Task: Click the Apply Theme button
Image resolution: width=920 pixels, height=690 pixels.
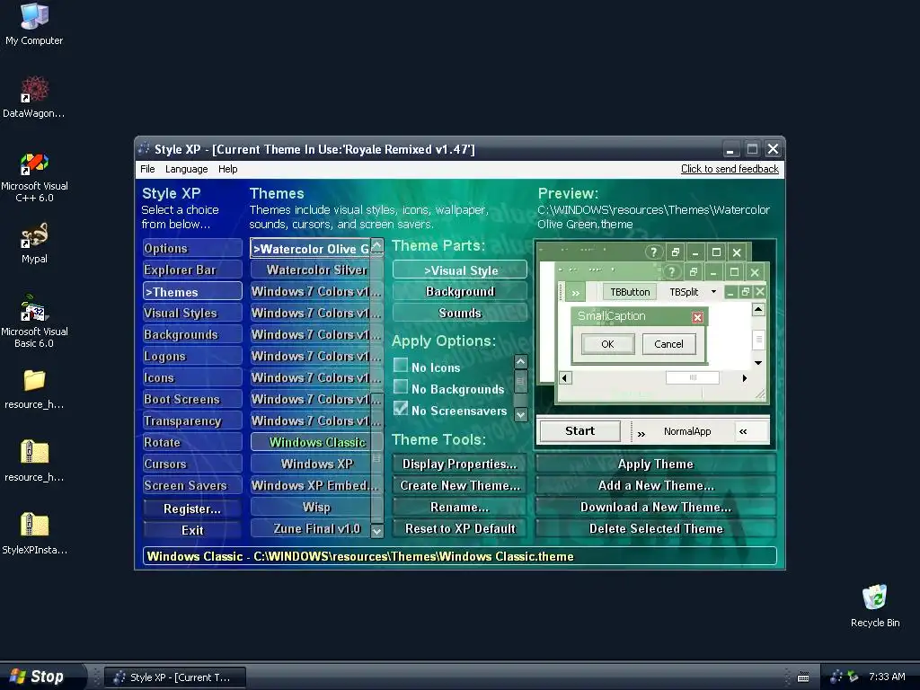Action: [655, 464]
